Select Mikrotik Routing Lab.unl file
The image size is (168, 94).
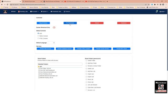[x=46, y=78]
